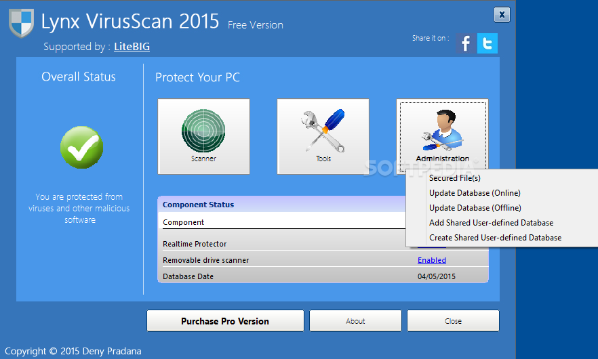Click the Enabled link for Removable drive scanner
This screenshot has height=359, width=598.
tap(432, 260)
